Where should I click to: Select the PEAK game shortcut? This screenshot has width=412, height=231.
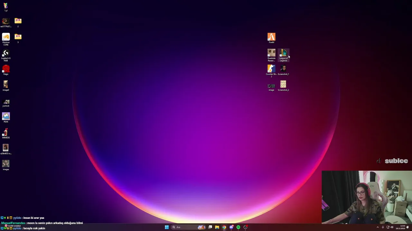click(6, 117)
